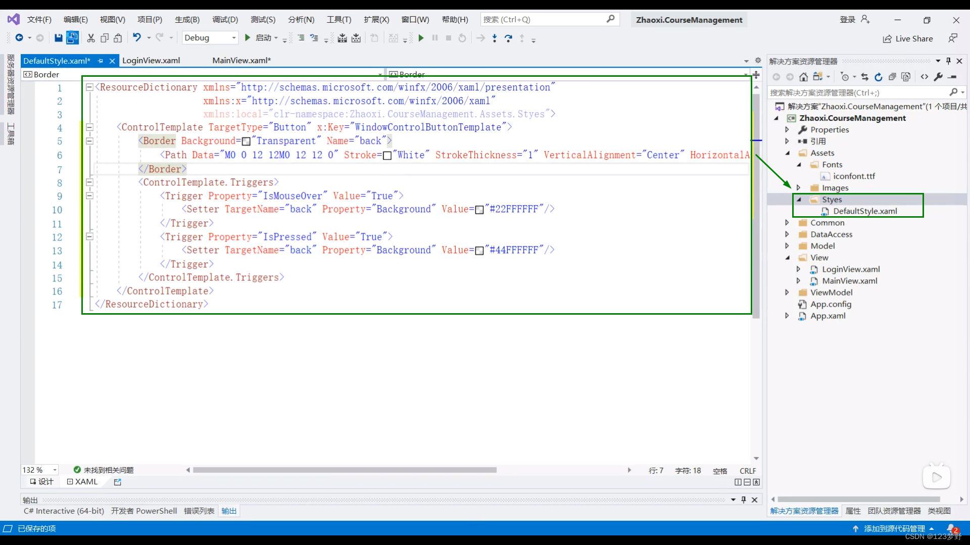Switch to vertical split view
Screen dimensions: 970x545
(738, 482)
